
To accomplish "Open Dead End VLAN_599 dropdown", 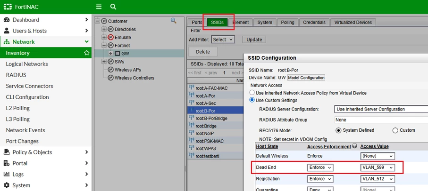I will point(378,167).
